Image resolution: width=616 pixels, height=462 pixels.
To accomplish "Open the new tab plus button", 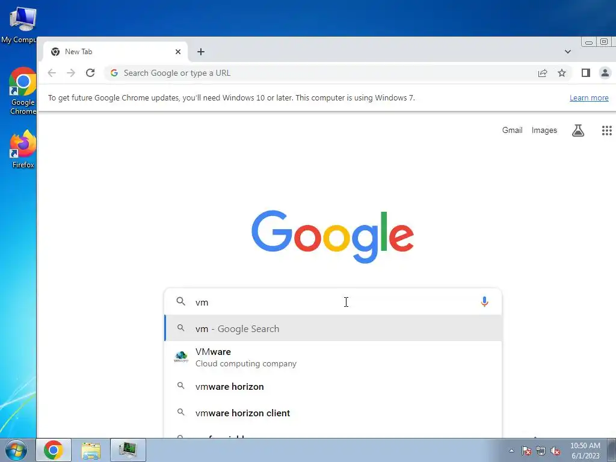I will point(201,52).
